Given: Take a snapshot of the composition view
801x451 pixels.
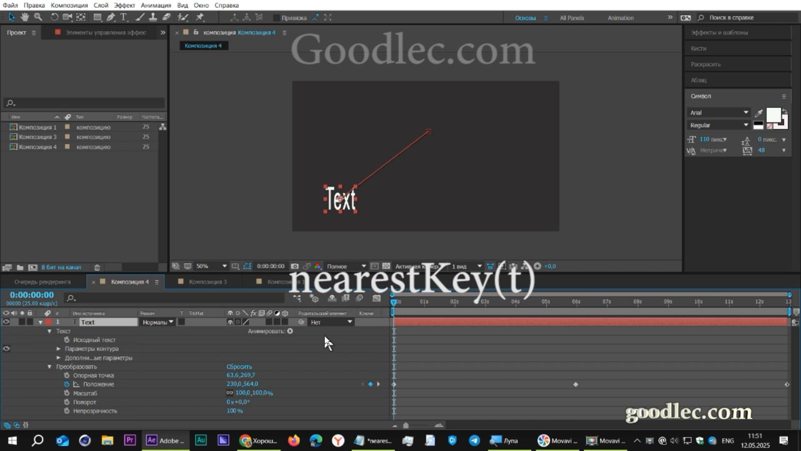Looking at the screenshot, I should coord(295,266).
